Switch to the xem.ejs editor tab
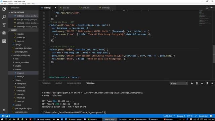215x121 pixels. (86, 8)
